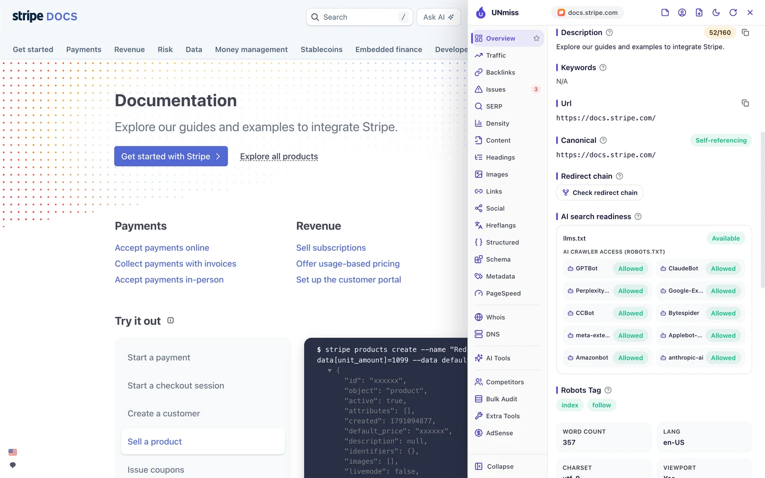The width and height of the screenshot is (765, 478).
Task: Copy the Url value
Action: 745,103
